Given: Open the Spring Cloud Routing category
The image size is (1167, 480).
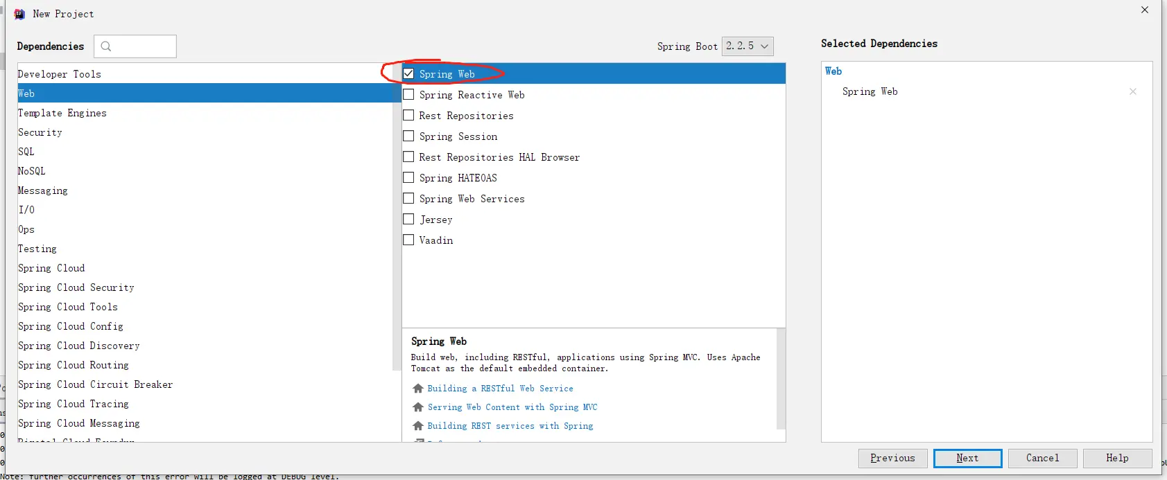Looking at the screenshot, I should point(205,365).
